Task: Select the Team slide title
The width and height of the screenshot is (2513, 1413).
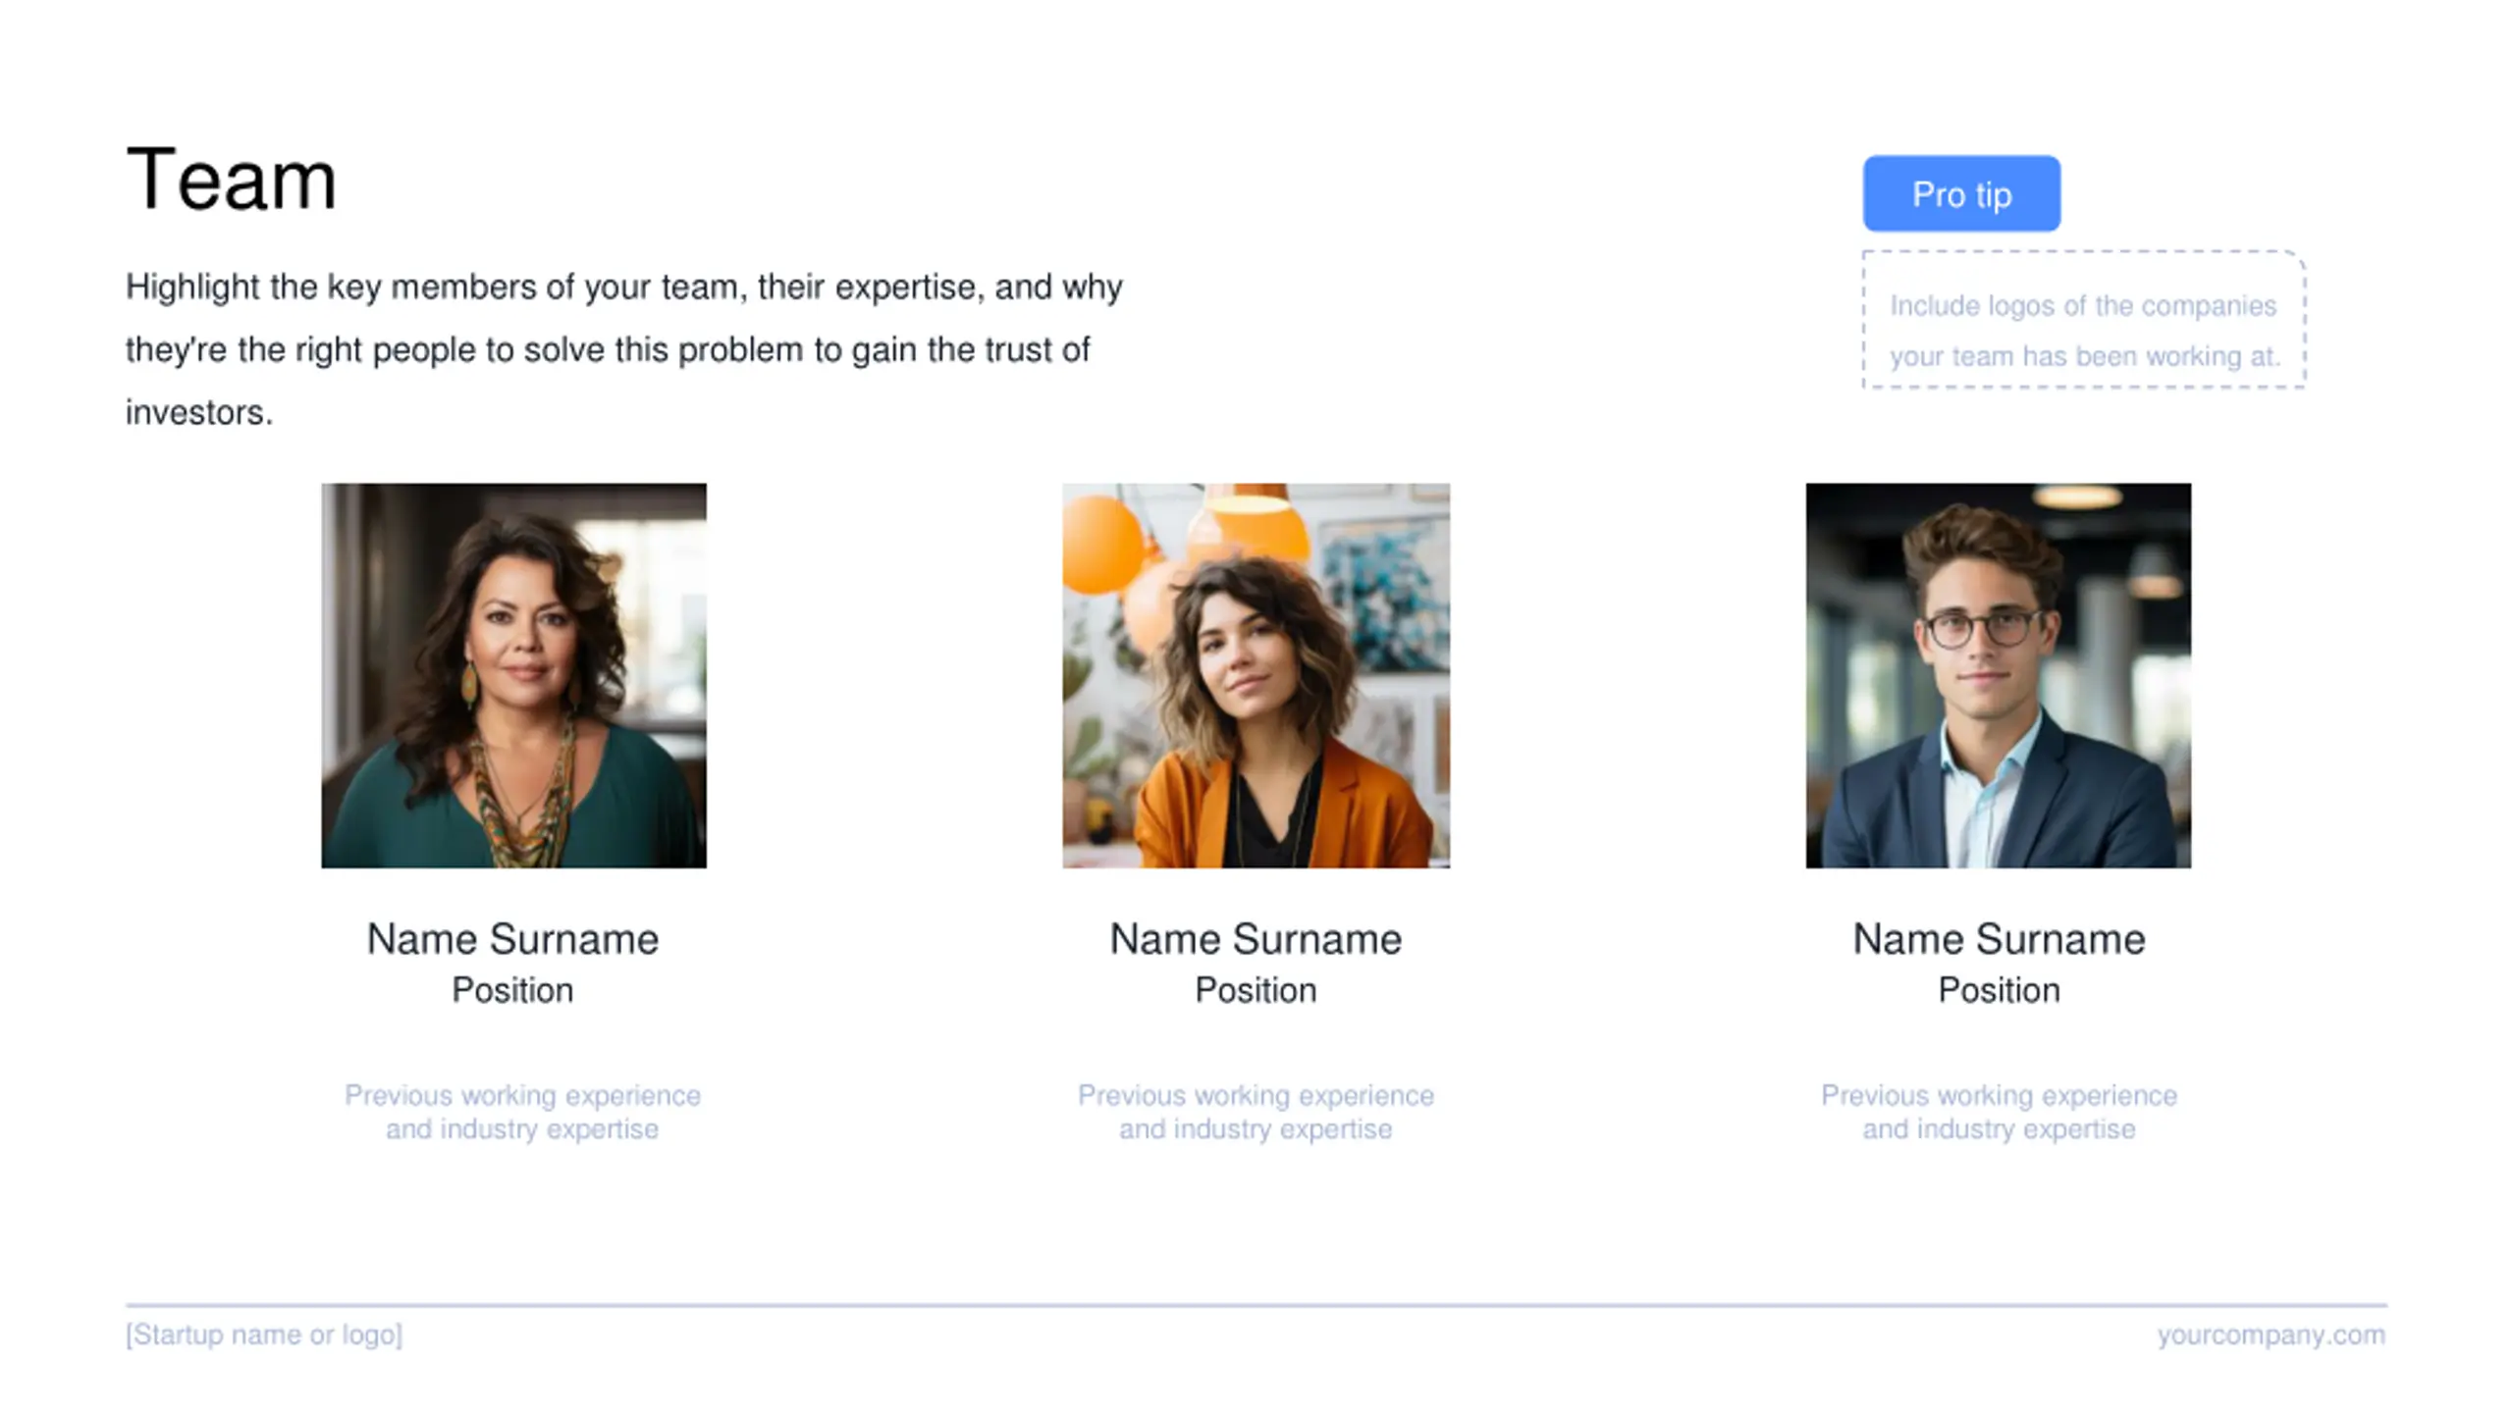Action: point(232,179)
